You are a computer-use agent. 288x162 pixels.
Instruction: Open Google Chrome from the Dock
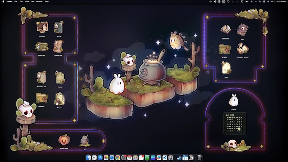click(x=118, y=158)
